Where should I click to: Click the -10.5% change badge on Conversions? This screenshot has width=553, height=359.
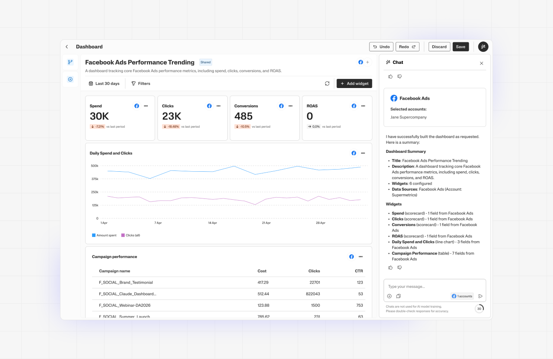[x=242, y=126]
